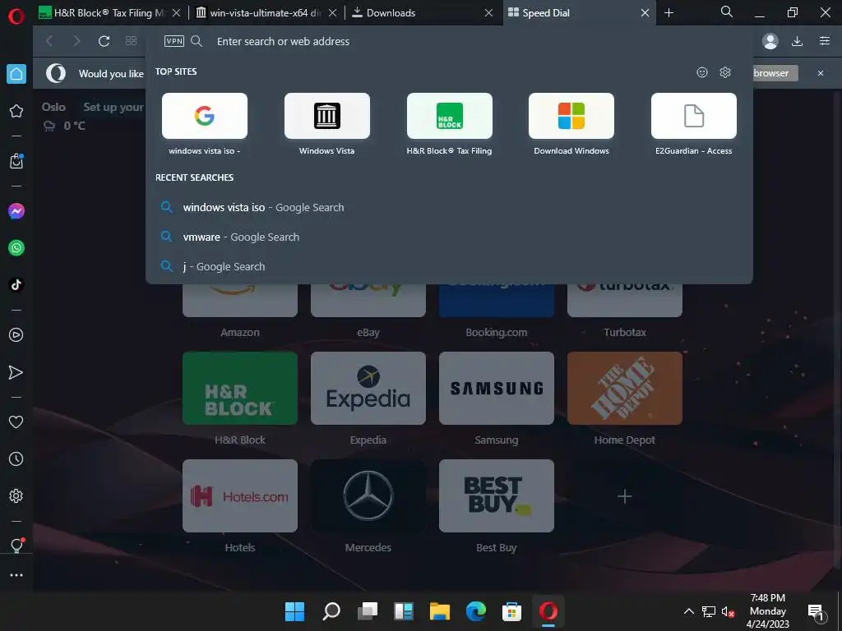This screenshot has height=631, width=842.
Task: Click the default 'browser' prompt button
Action: tap(775, 73)
